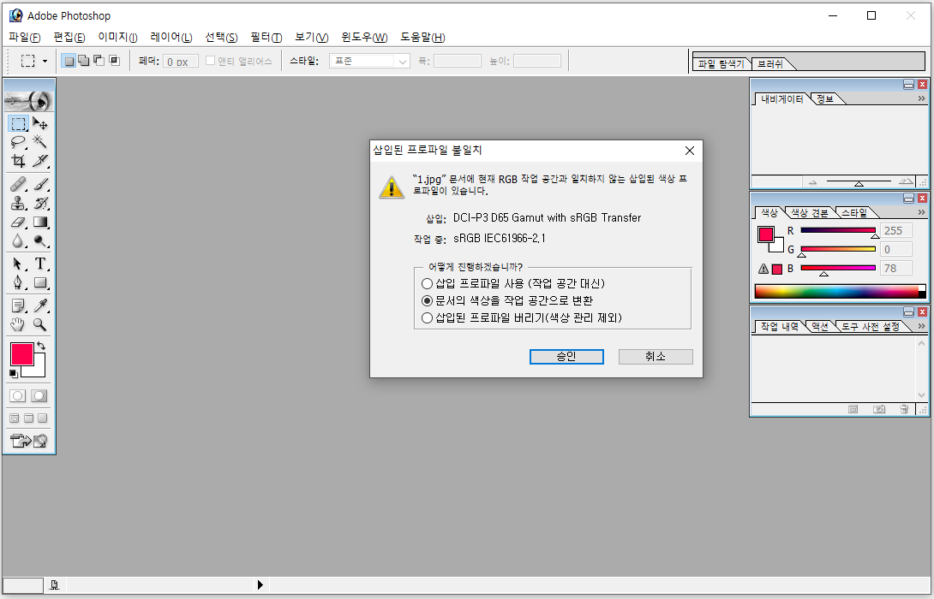The height and width of the screenshot is (599, 934).
Task: Select the History Brush tool
Action: coord(40,203)
